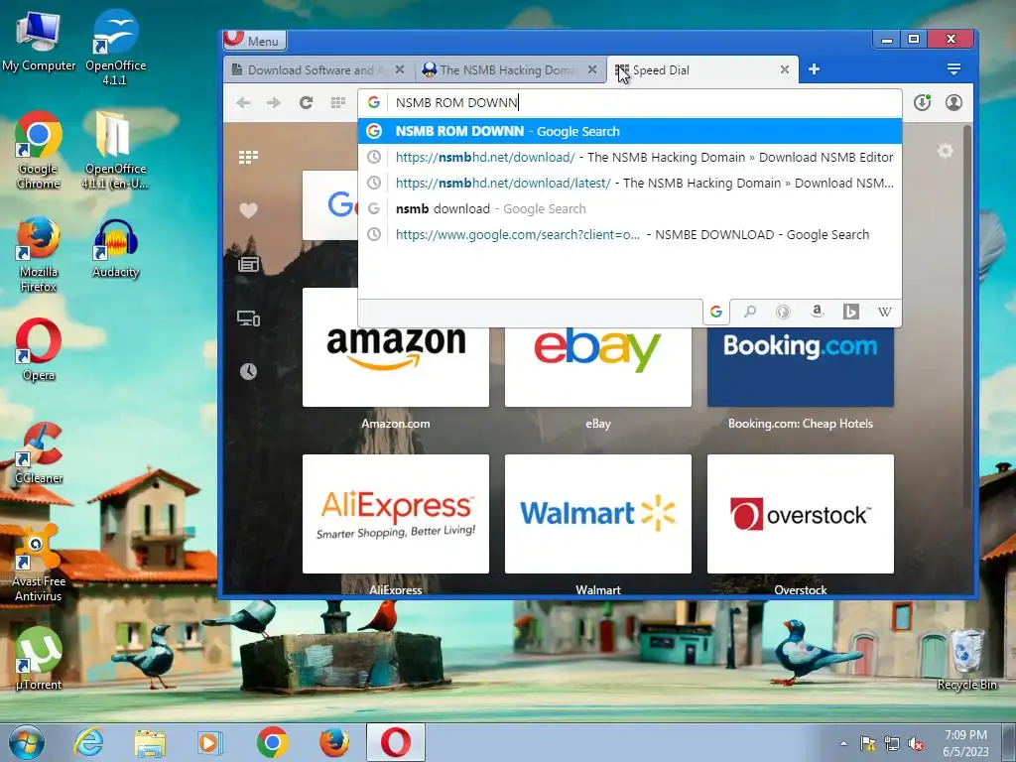Open synced tabs devices icon in sidebar
Screen dimensions: 1016x762
(248, 318)
